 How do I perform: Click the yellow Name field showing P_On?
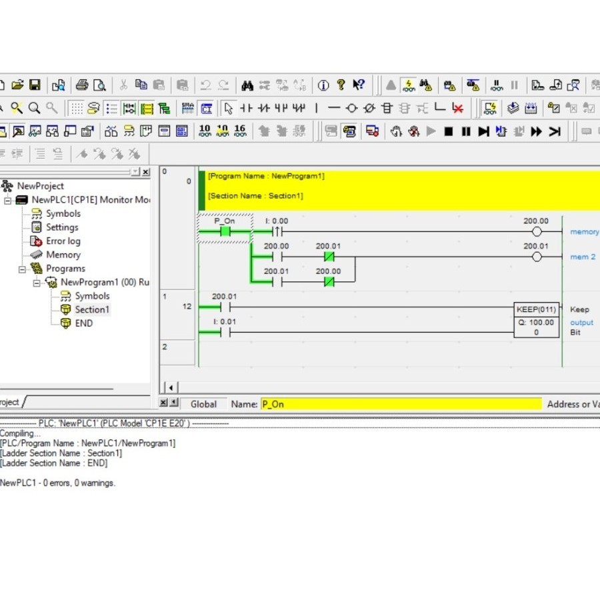(x=400, y=404)
